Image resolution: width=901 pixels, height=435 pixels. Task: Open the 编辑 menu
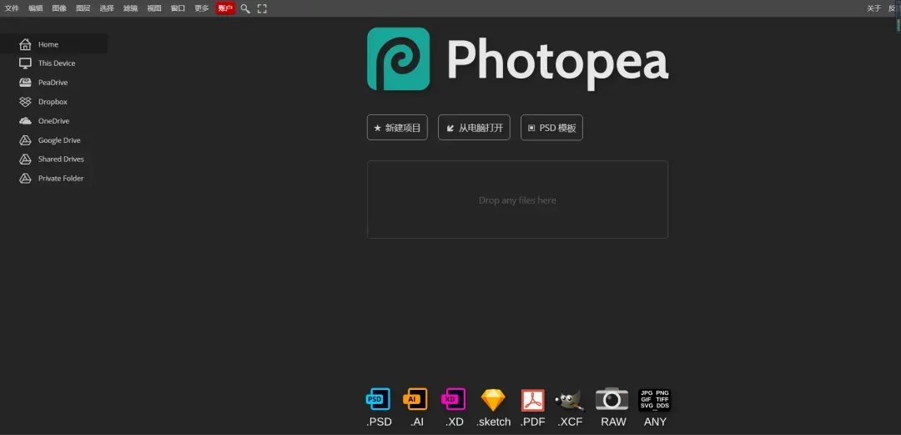click(36, 8)
